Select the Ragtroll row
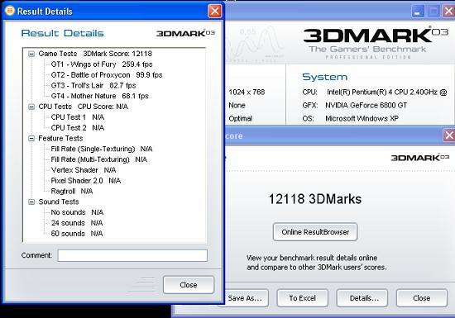This screenshot has height=318, width=455. 72,191
